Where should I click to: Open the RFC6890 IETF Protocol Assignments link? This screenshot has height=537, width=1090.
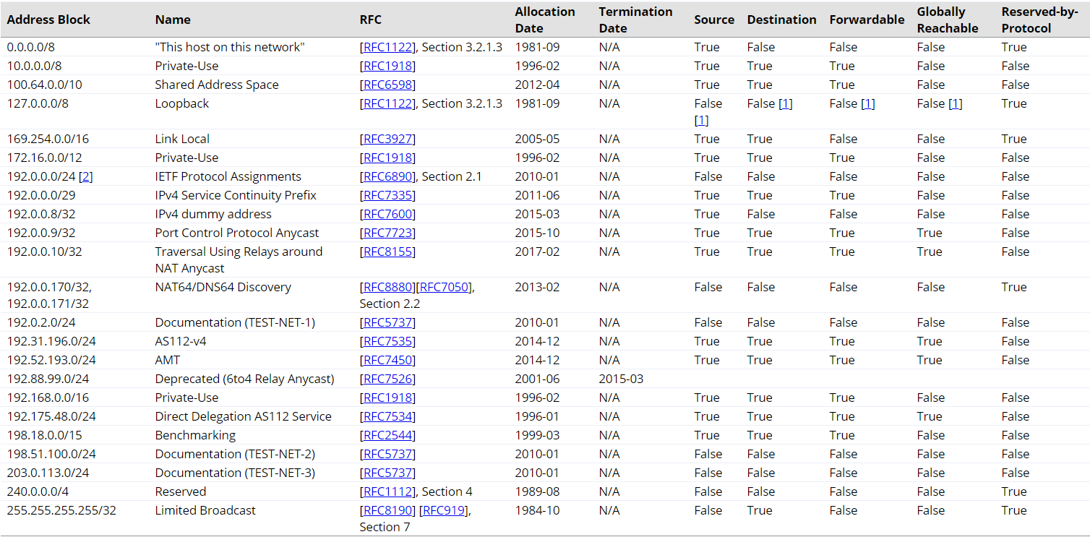(388, 176)
